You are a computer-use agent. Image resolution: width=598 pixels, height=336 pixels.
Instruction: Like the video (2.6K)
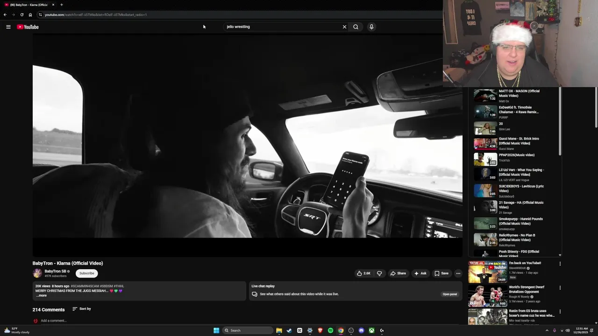click(x=363, y=273)
